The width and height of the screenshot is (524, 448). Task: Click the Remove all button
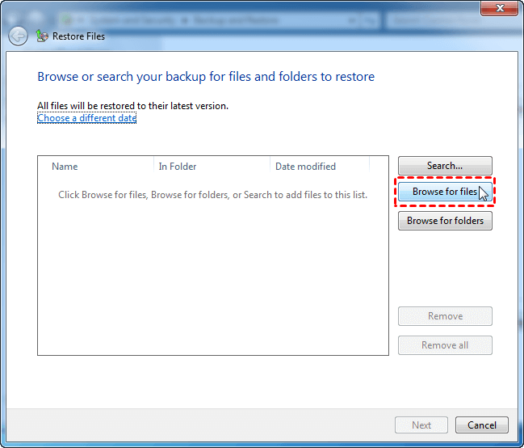[445, 345]
